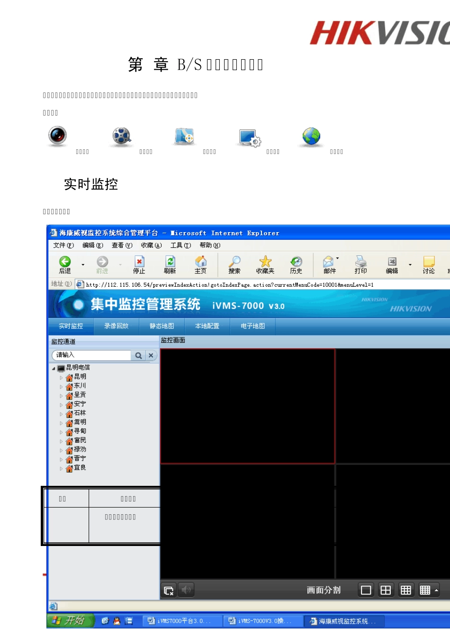Select the red-bordered top-left video window

(x=248, y=406)
